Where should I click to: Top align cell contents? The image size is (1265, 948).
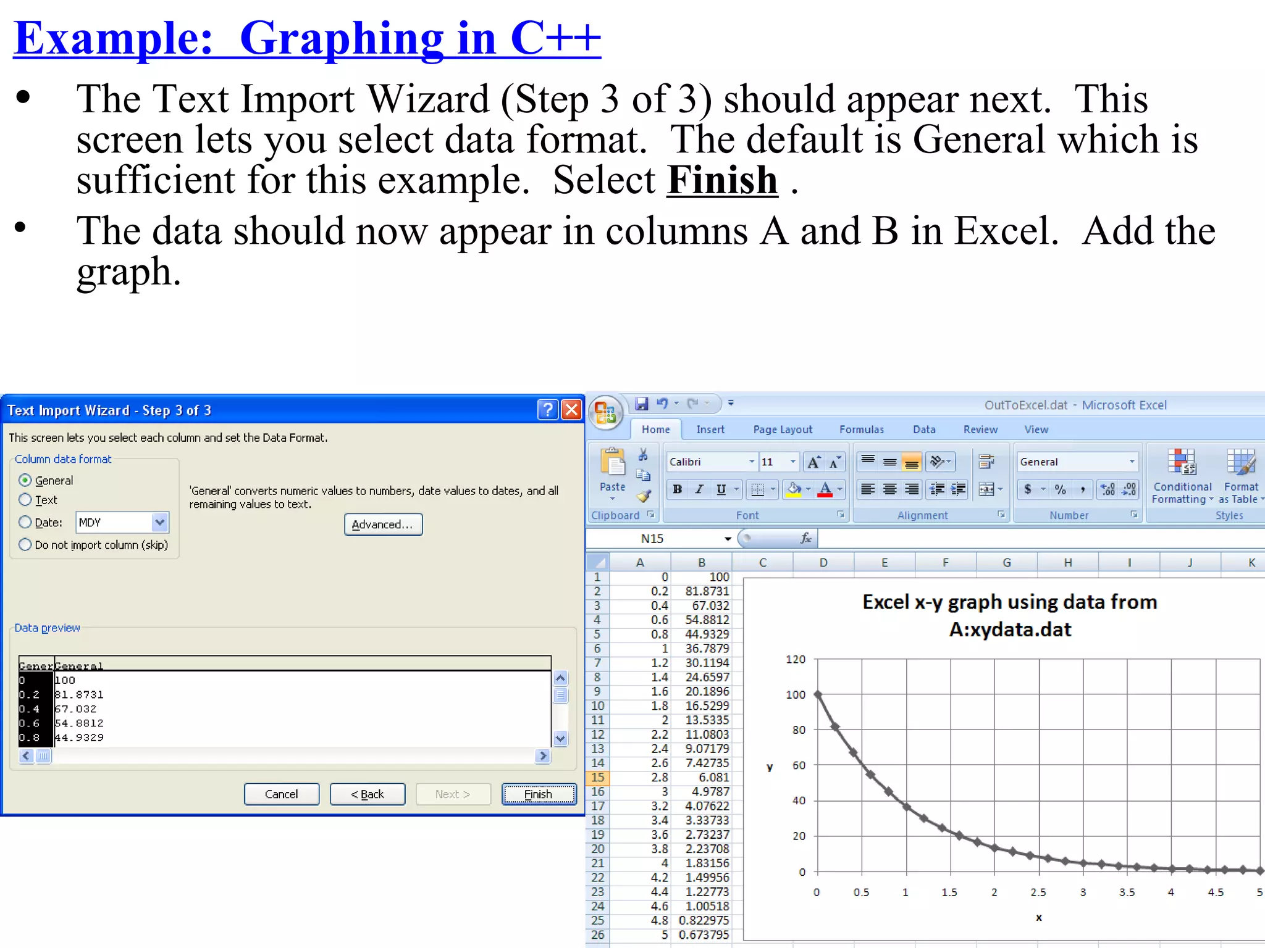(868, 461)
